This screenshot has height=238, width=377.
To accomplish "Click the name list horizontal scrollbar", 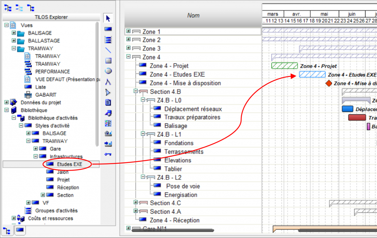I will point(173,230).
